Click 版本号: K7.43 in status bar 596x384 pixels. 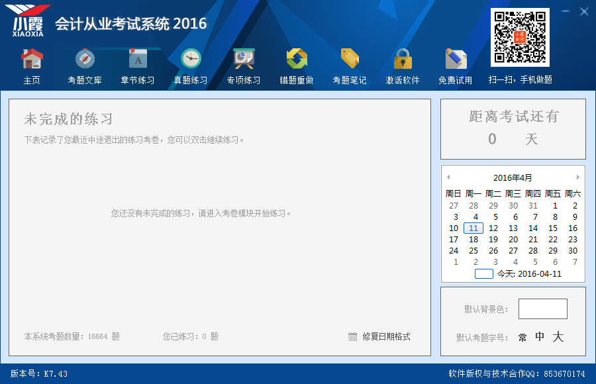pos(39,373)
